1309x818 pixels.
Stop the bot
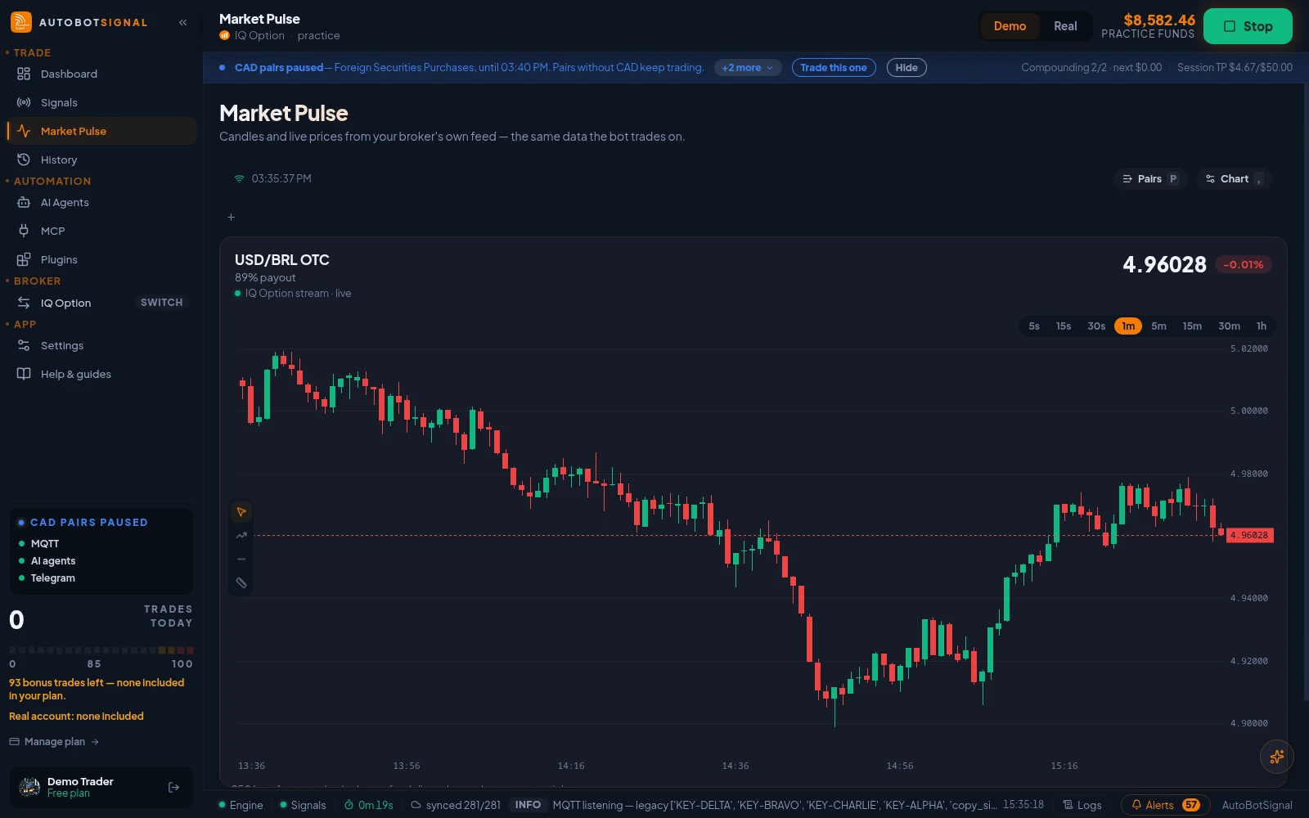point(1248,26)
